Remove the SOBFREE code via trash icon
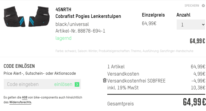The image size is (206, 111). coord(105,80)
